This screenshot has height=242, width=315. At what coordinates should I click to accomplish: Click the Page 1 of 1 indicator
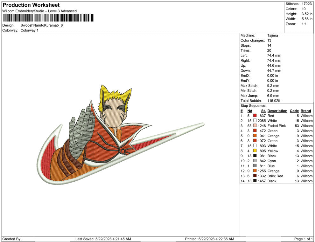(303, 239)
